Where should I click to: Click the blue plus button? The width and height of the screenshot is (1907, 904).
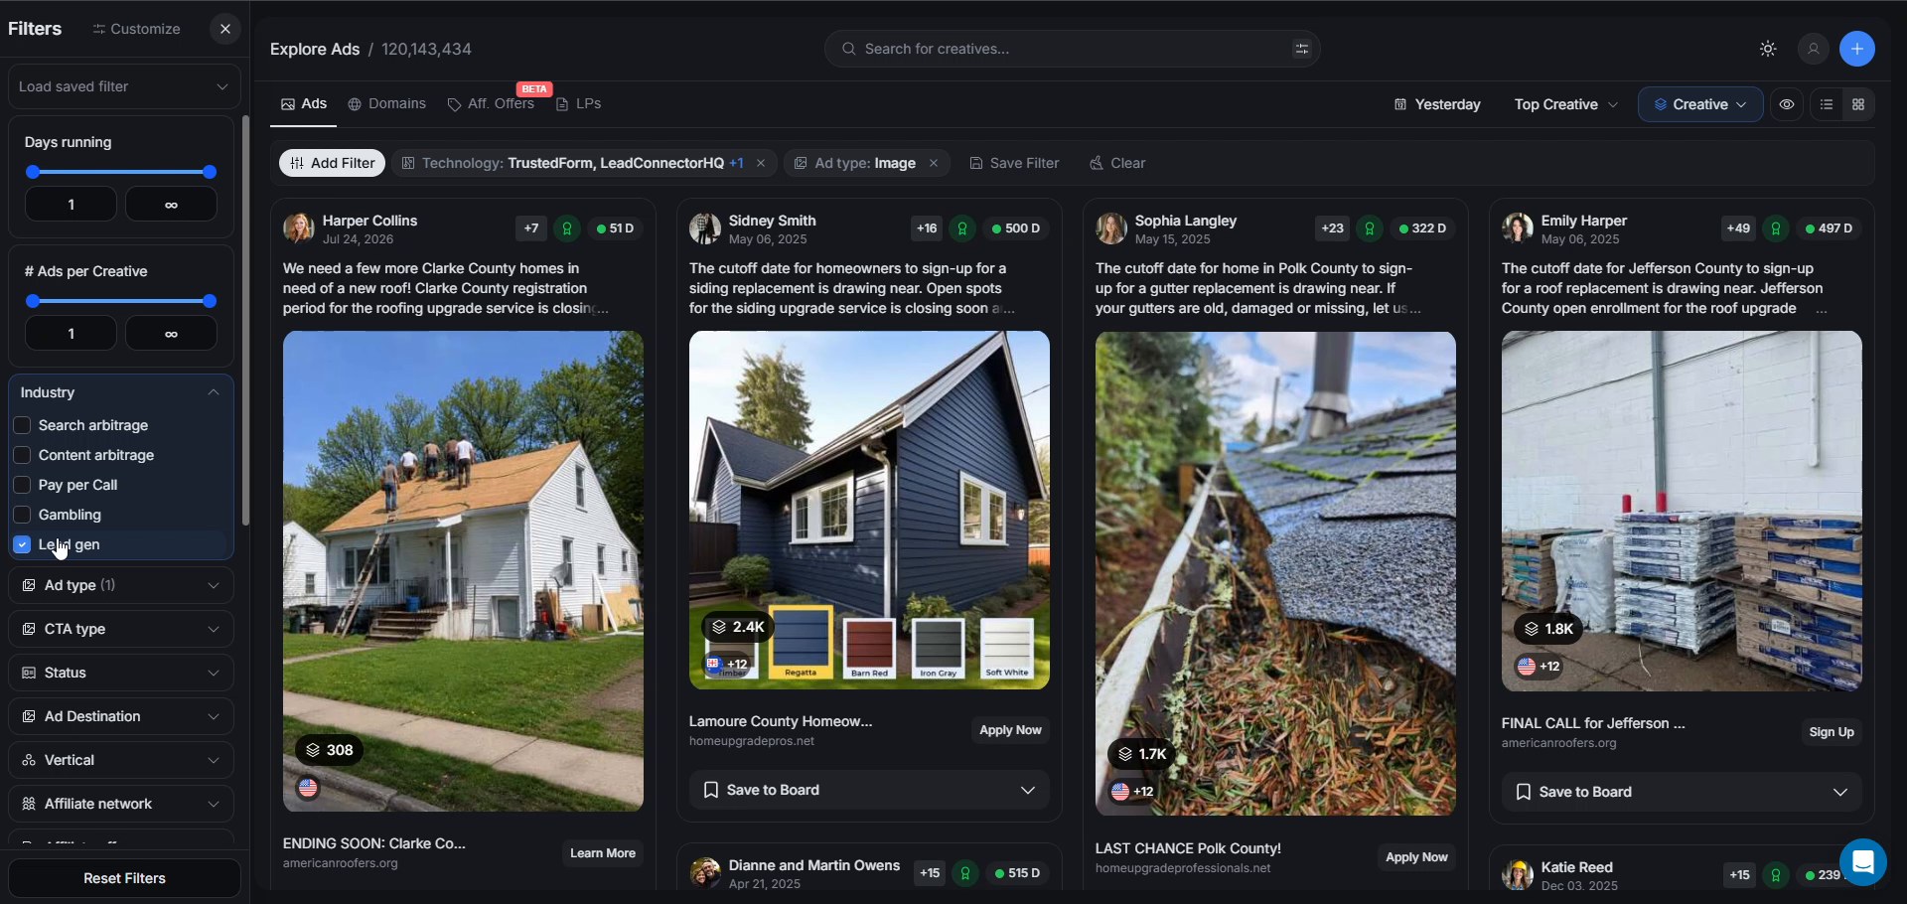click(x=1857, y=49)
